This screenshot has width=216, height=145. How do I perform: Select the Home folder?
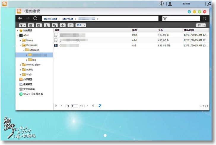30,40
